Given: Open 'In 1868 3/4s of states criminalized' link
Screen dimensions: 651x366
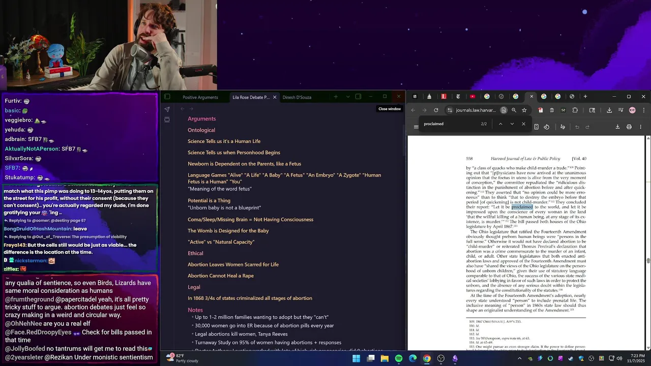Looking at the screenshot, I should click(250, 298).
